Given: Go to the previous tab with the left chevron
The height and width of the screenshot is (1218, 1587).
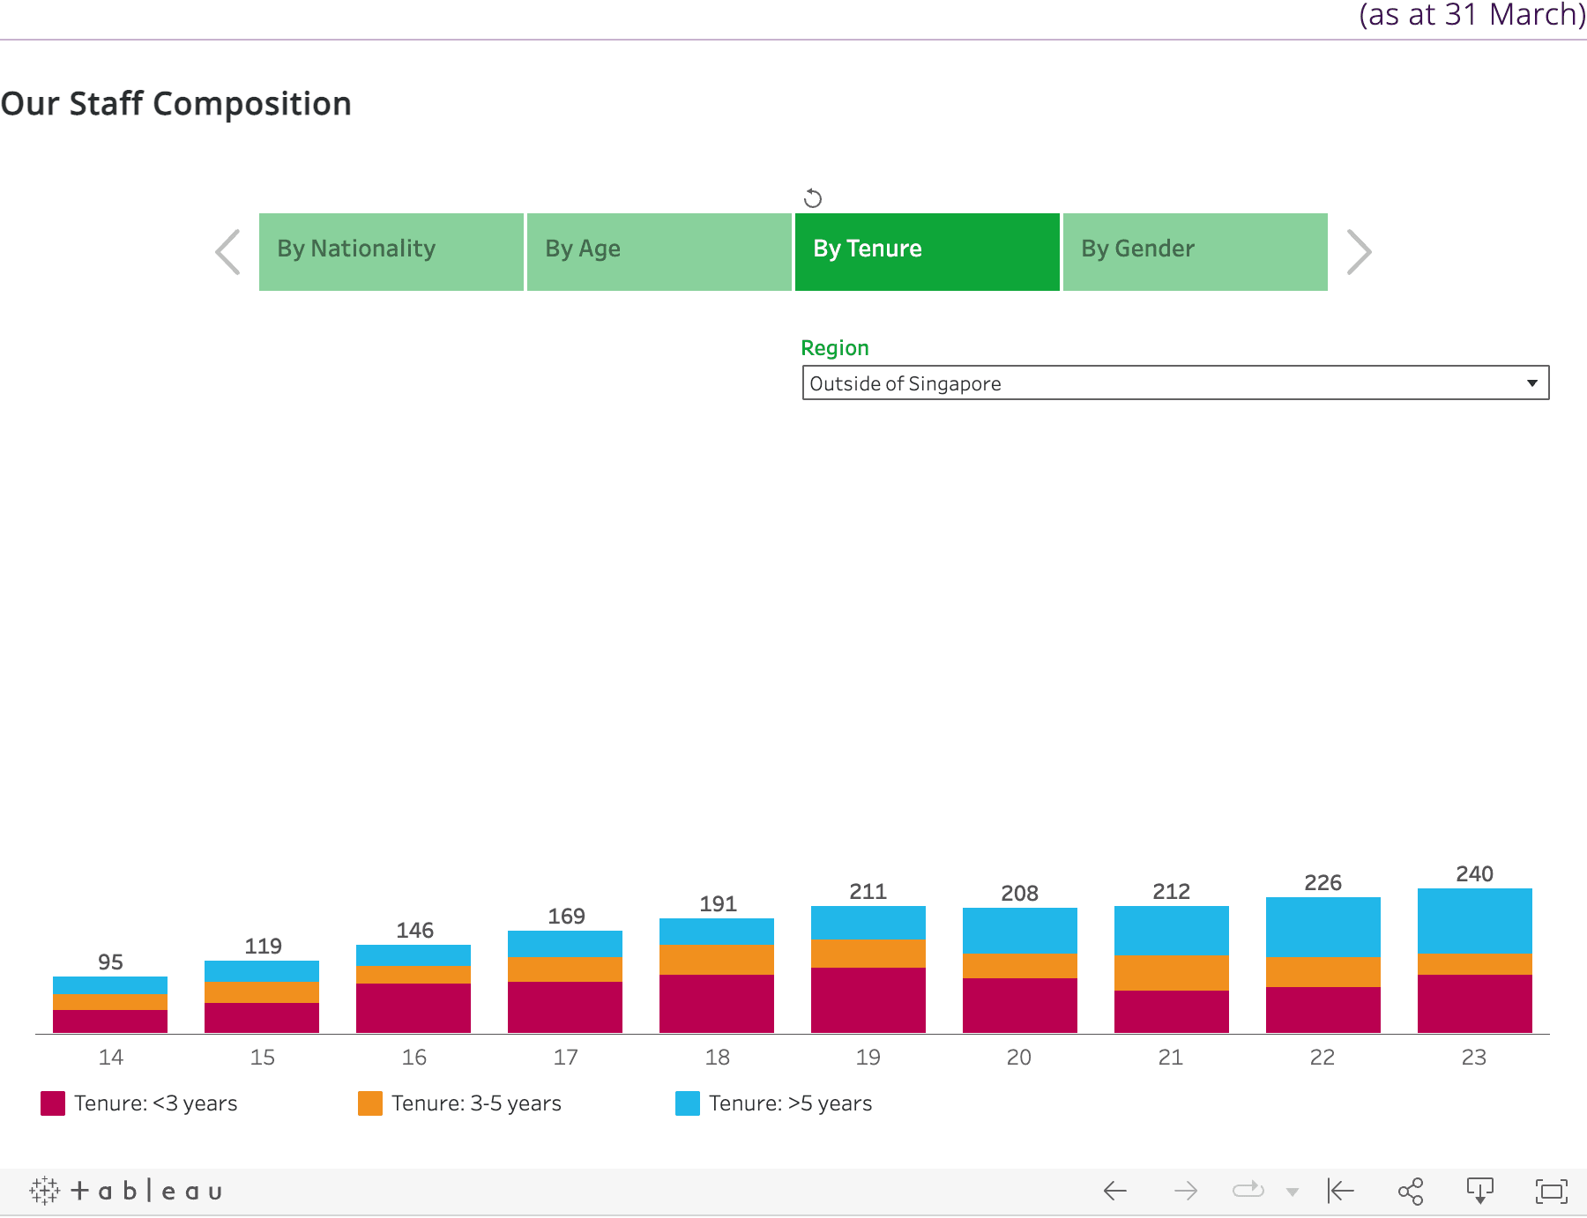Looking at the screenshot, I should tap(227, 252).
